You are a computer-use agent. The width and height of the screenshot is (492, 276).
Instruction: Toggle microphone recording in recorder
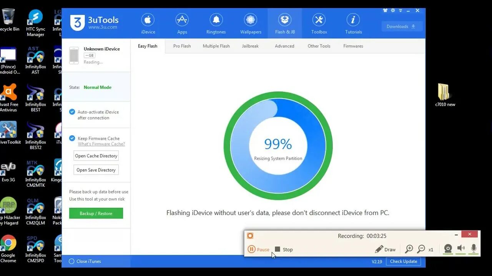(x=474, y=249)
